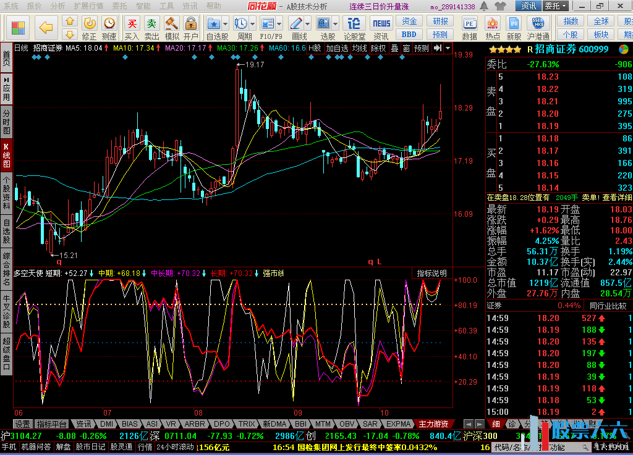Open the 委托 dropdown in title bar
This screenshot has width=633, height=455.
pos(555,6)
